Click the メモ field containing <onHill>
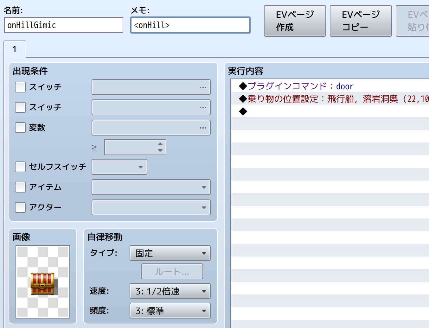429x328 pixels. point(190,25)
